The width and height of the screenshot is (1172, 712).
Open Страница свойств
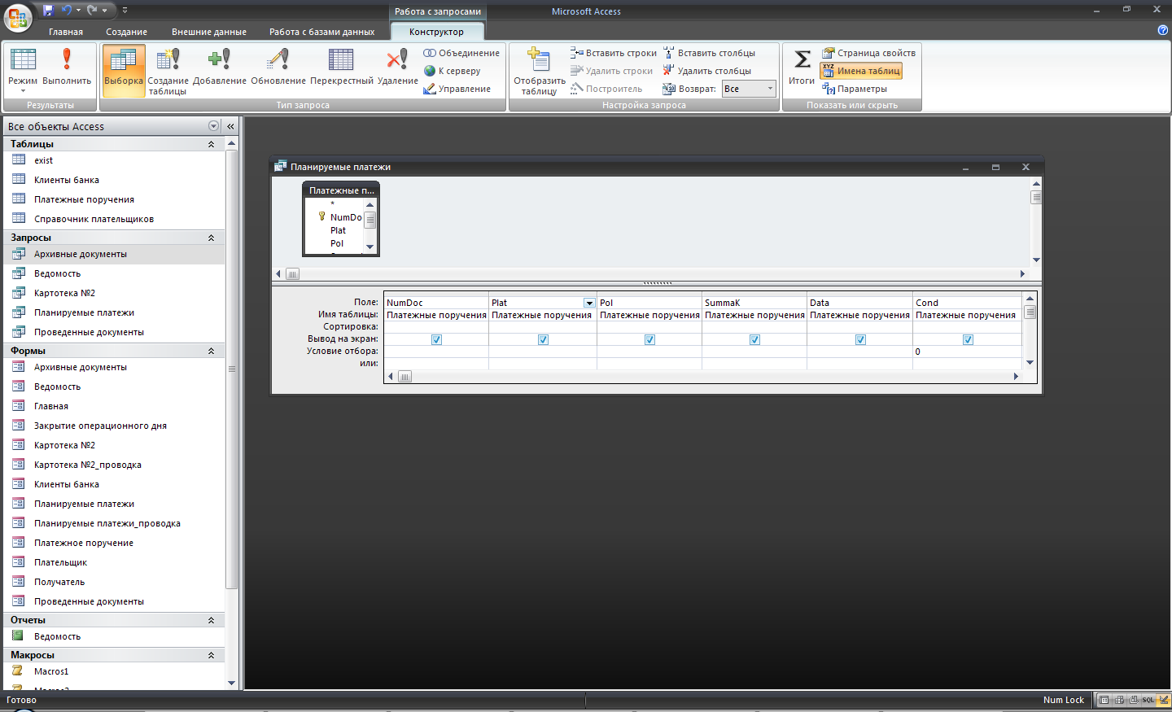click(868, 53)
